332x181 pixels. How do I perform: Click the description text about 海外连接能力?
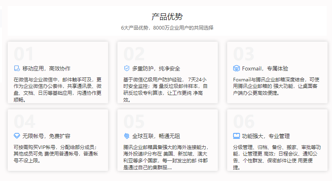[166, 157]
